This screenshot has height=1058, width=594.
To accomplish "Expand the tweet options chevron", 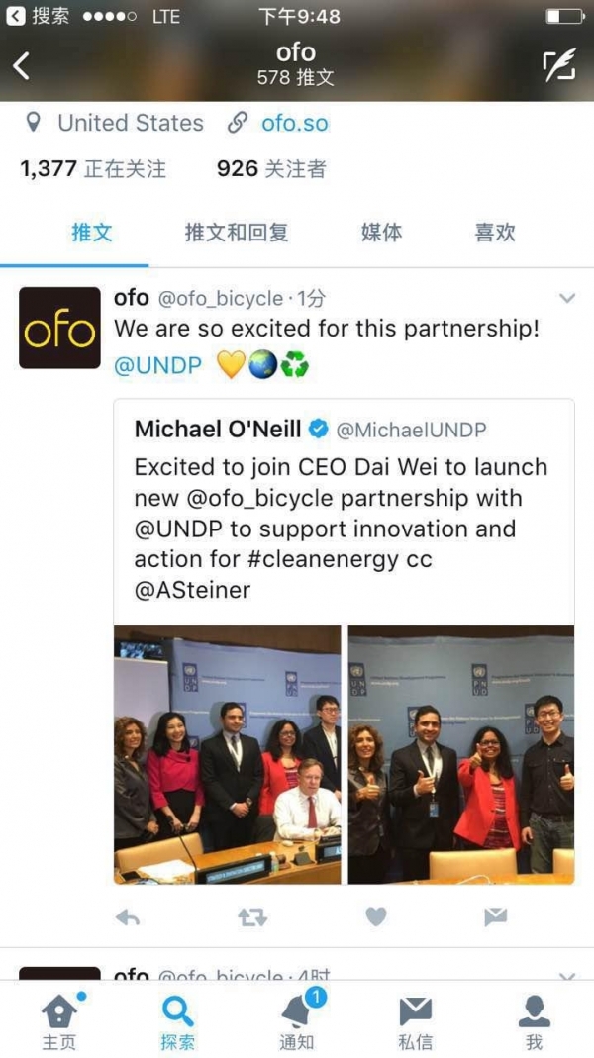I will (567, 298).
